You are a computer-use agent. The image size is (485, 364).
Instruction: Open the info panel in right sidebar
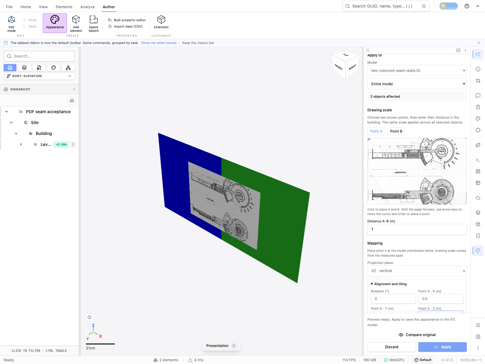[x=478, y=69]
